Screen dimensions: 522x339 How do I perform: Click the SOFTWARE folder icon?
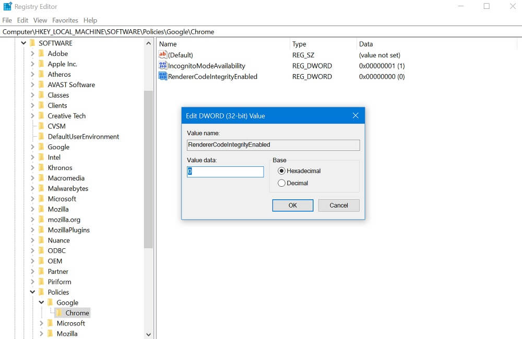(x=32, y=43)
